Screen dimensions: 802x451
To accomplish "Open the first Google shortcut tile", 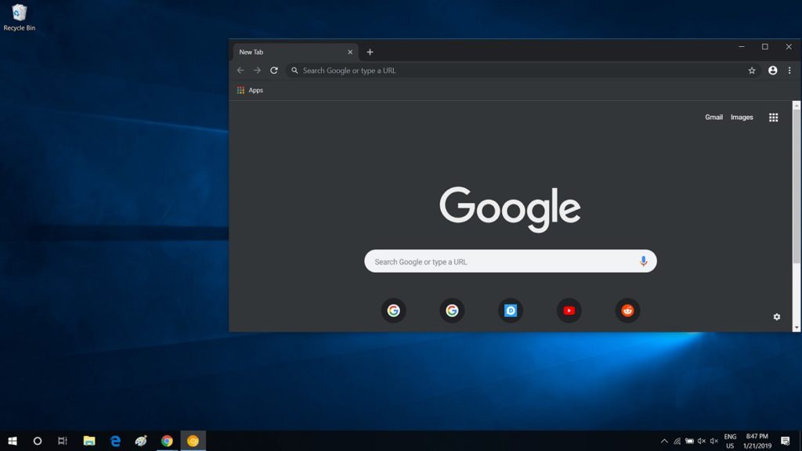I will 393,310.
